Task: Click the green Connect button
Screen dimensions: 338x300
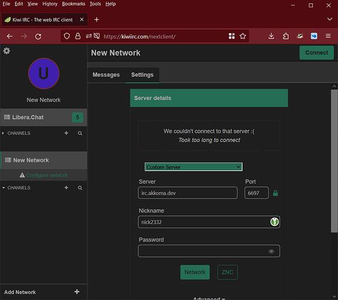Action: [x=316, y=53]
